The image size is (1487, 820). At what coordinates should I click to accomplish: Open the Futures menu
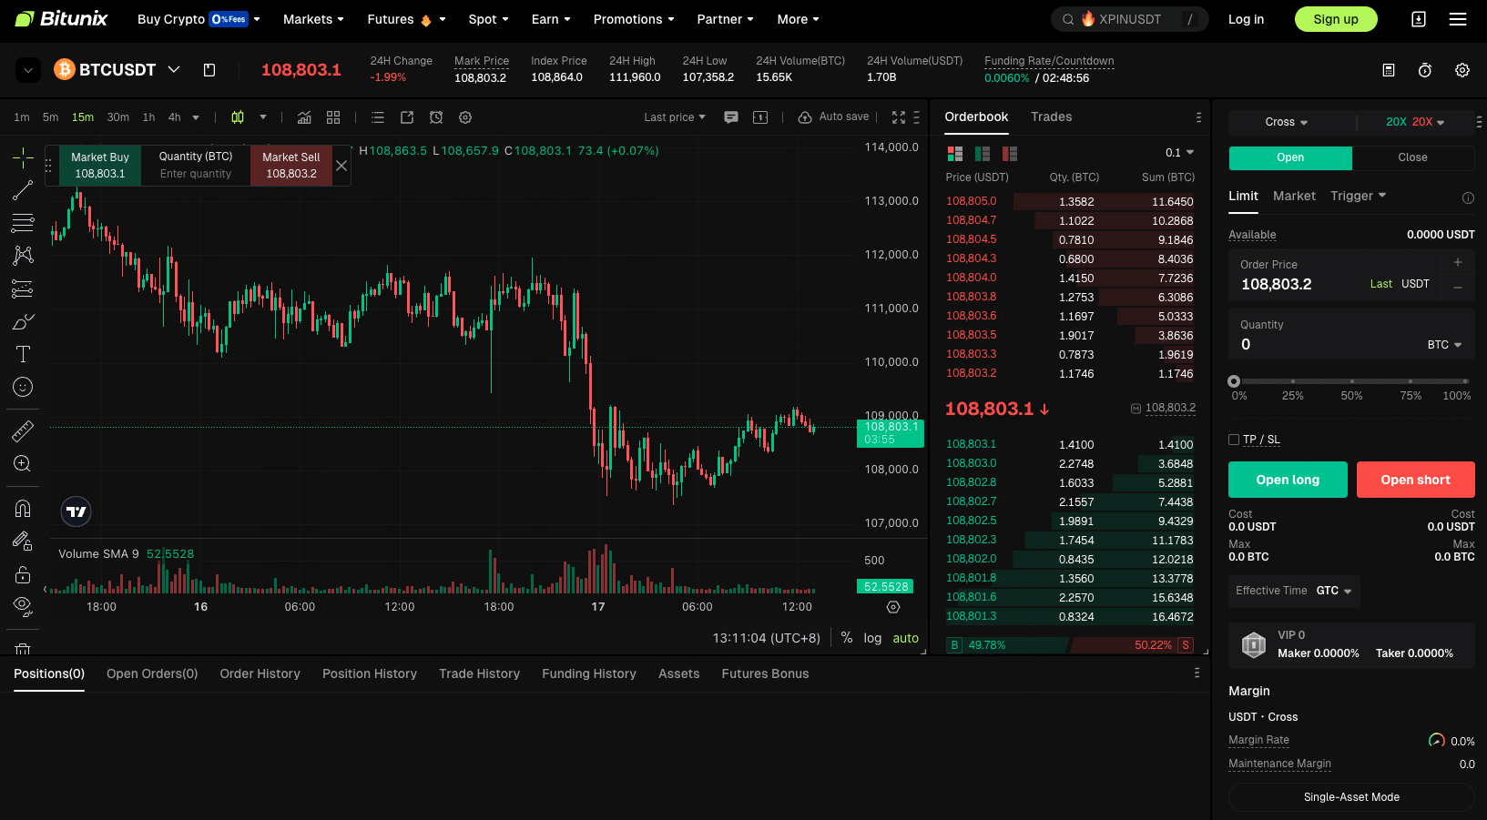tap(406, 19)
